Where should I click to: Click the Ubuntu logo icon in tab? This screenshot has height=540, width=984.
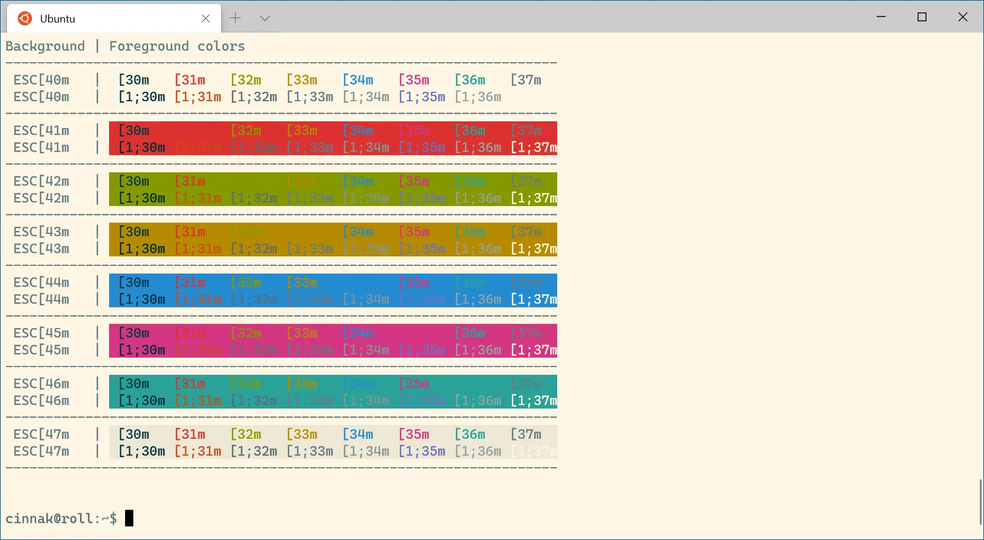click(x=25, y=18)
